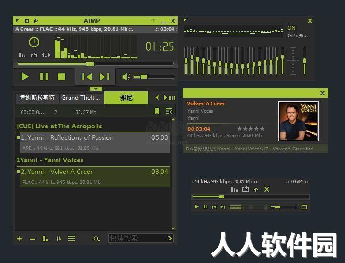Click the up-arrow restore icon in mini player
Viewport: 345px width, 263px height.
click(x=256, y=190)
